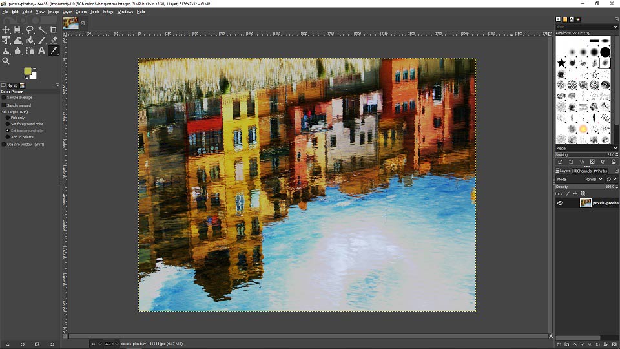Open the zoom percentage dropdown in status bar
The image size is (620, 349).
pos(112,344)
